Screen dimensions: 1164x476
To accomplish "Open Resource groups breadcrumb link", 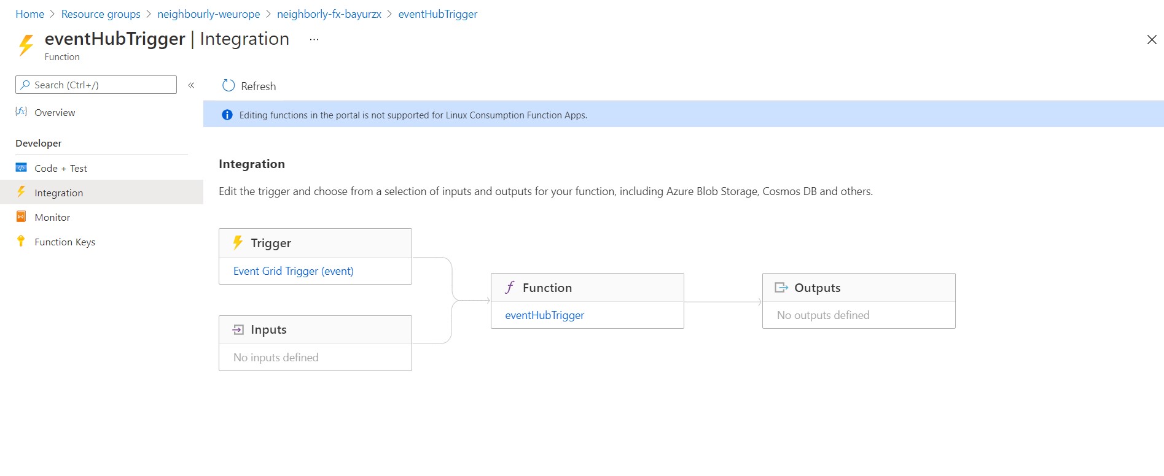I will 101,14.
